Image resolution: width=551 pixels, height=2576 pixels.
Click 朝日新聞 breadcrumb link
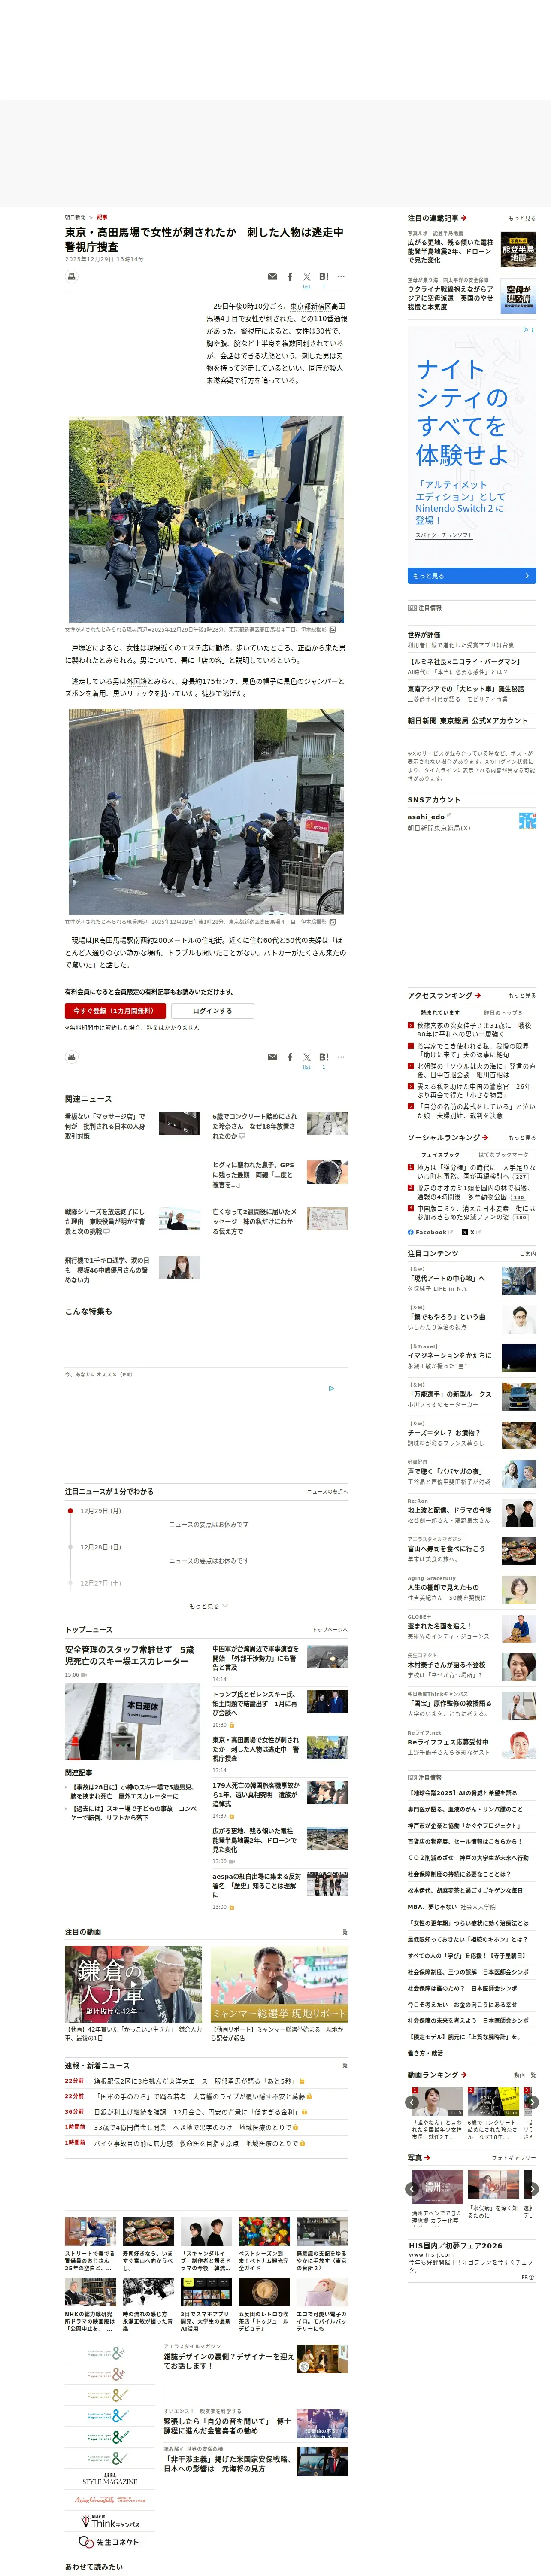pos(75,217)
